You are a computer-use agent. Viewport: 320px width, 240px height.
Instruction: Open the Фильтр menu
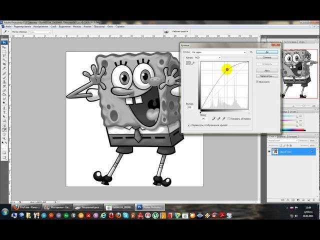coord(77,26)
